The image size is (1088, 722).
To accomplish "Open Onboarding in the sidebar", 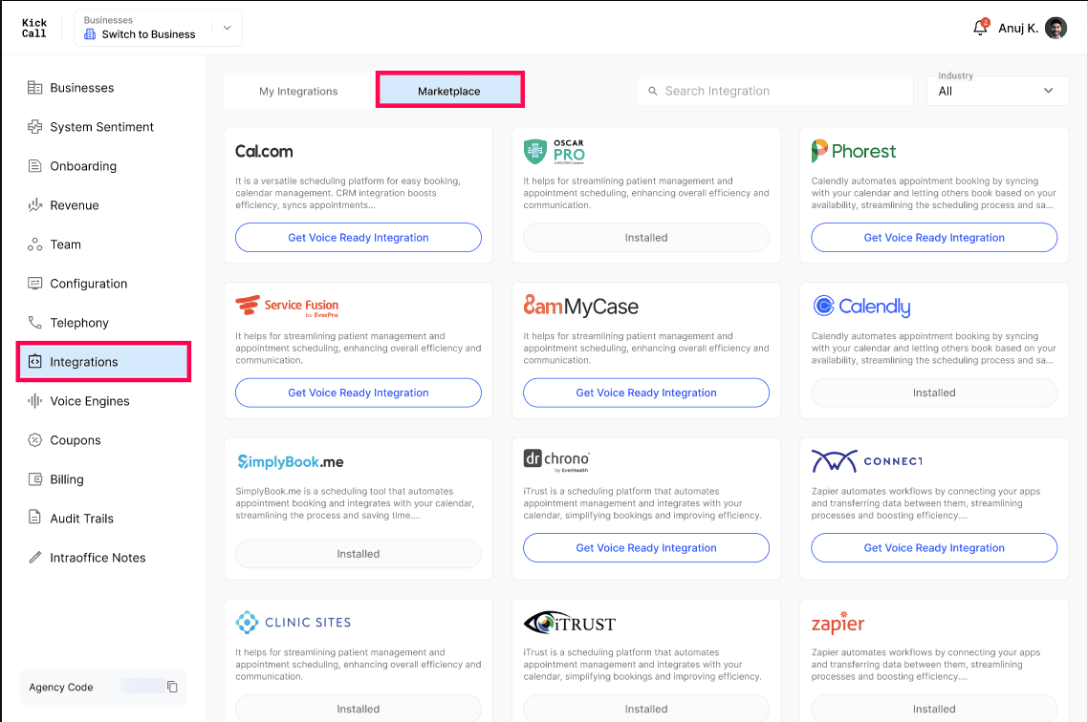I will click(x=83, y=166).
